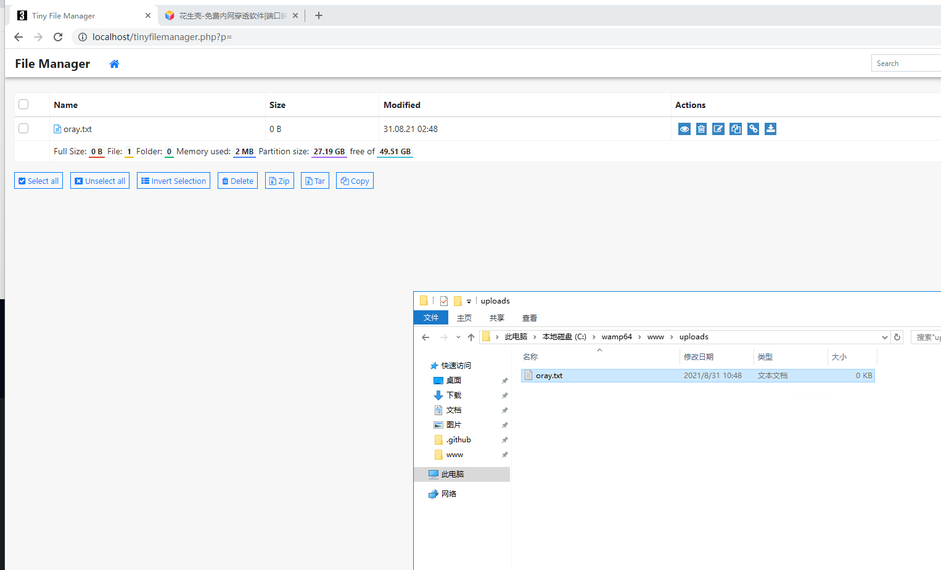Refresh the Explorer uploads folder
Screen dimensions: 941x570
[897, 337]
